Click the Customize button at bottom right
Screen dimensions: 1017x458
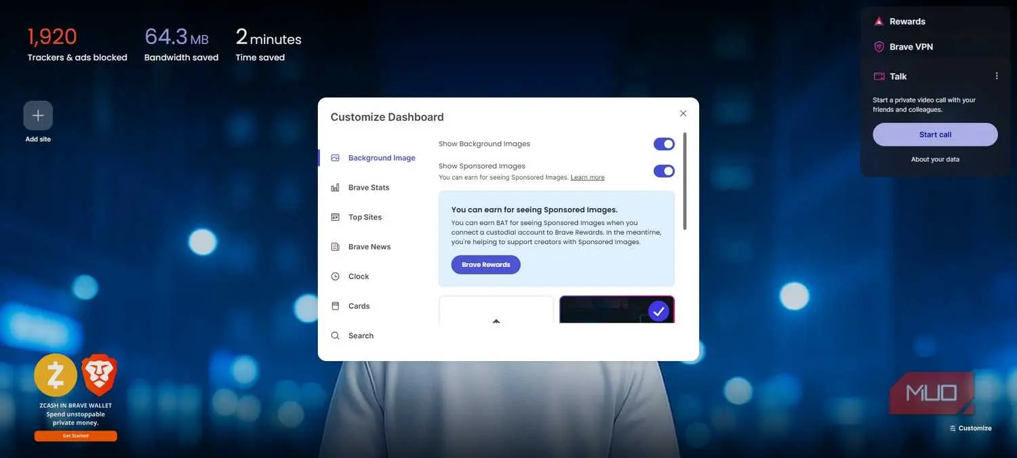970,428
